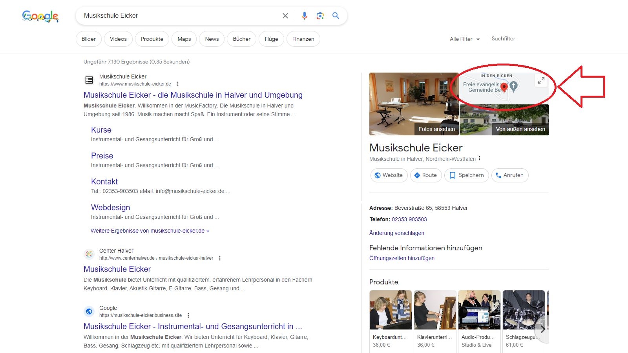This screenshot has height=353, width=628.
Task: Click Weitere Ergebnisse von musikschule-eicker.de
Action: click(x=150, y=231)
